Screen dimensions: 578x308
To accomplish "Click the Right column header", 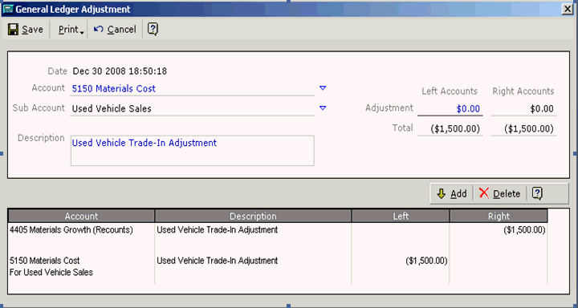I will pyautogui.click(x=499, y=217).
